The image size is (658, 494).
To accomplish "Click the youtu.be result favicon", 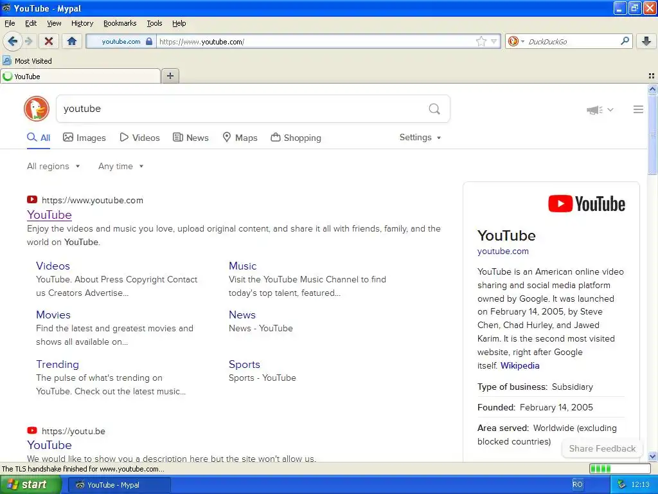I will point(32,430).
